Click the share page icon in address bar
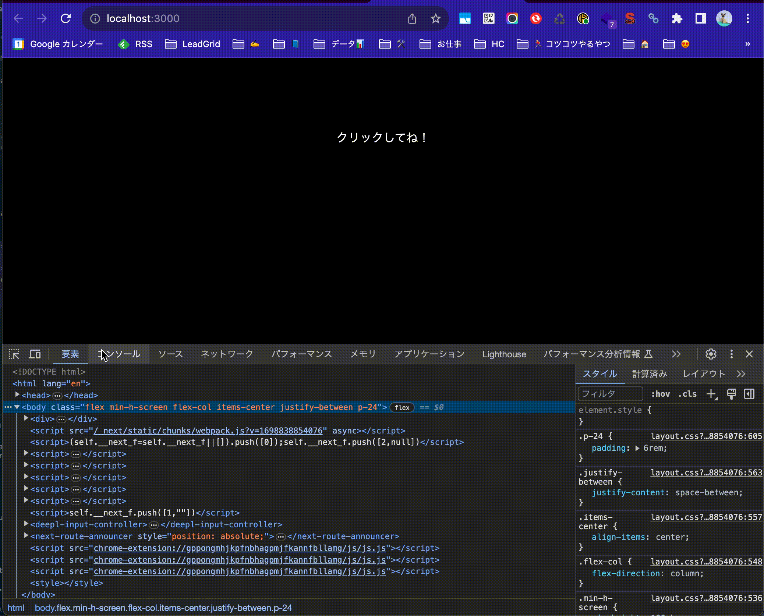 pyautogui.click(x=412, y=18)
